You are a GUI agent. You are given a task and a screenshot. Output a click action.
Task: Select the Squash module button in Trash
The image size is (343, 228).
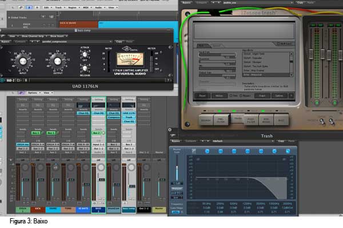(x=206, y=120)
